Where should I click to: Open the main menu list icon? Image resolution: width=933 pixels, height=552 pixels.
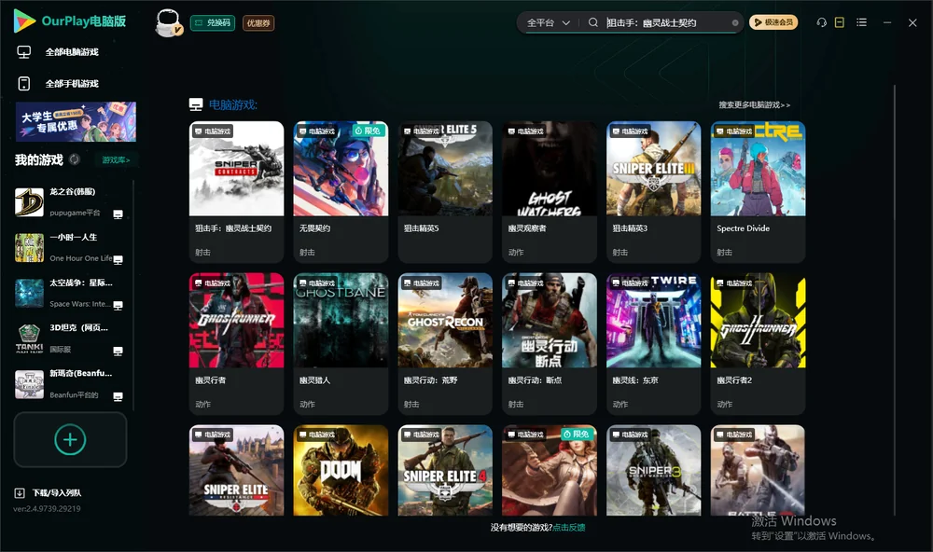(861, 22)
